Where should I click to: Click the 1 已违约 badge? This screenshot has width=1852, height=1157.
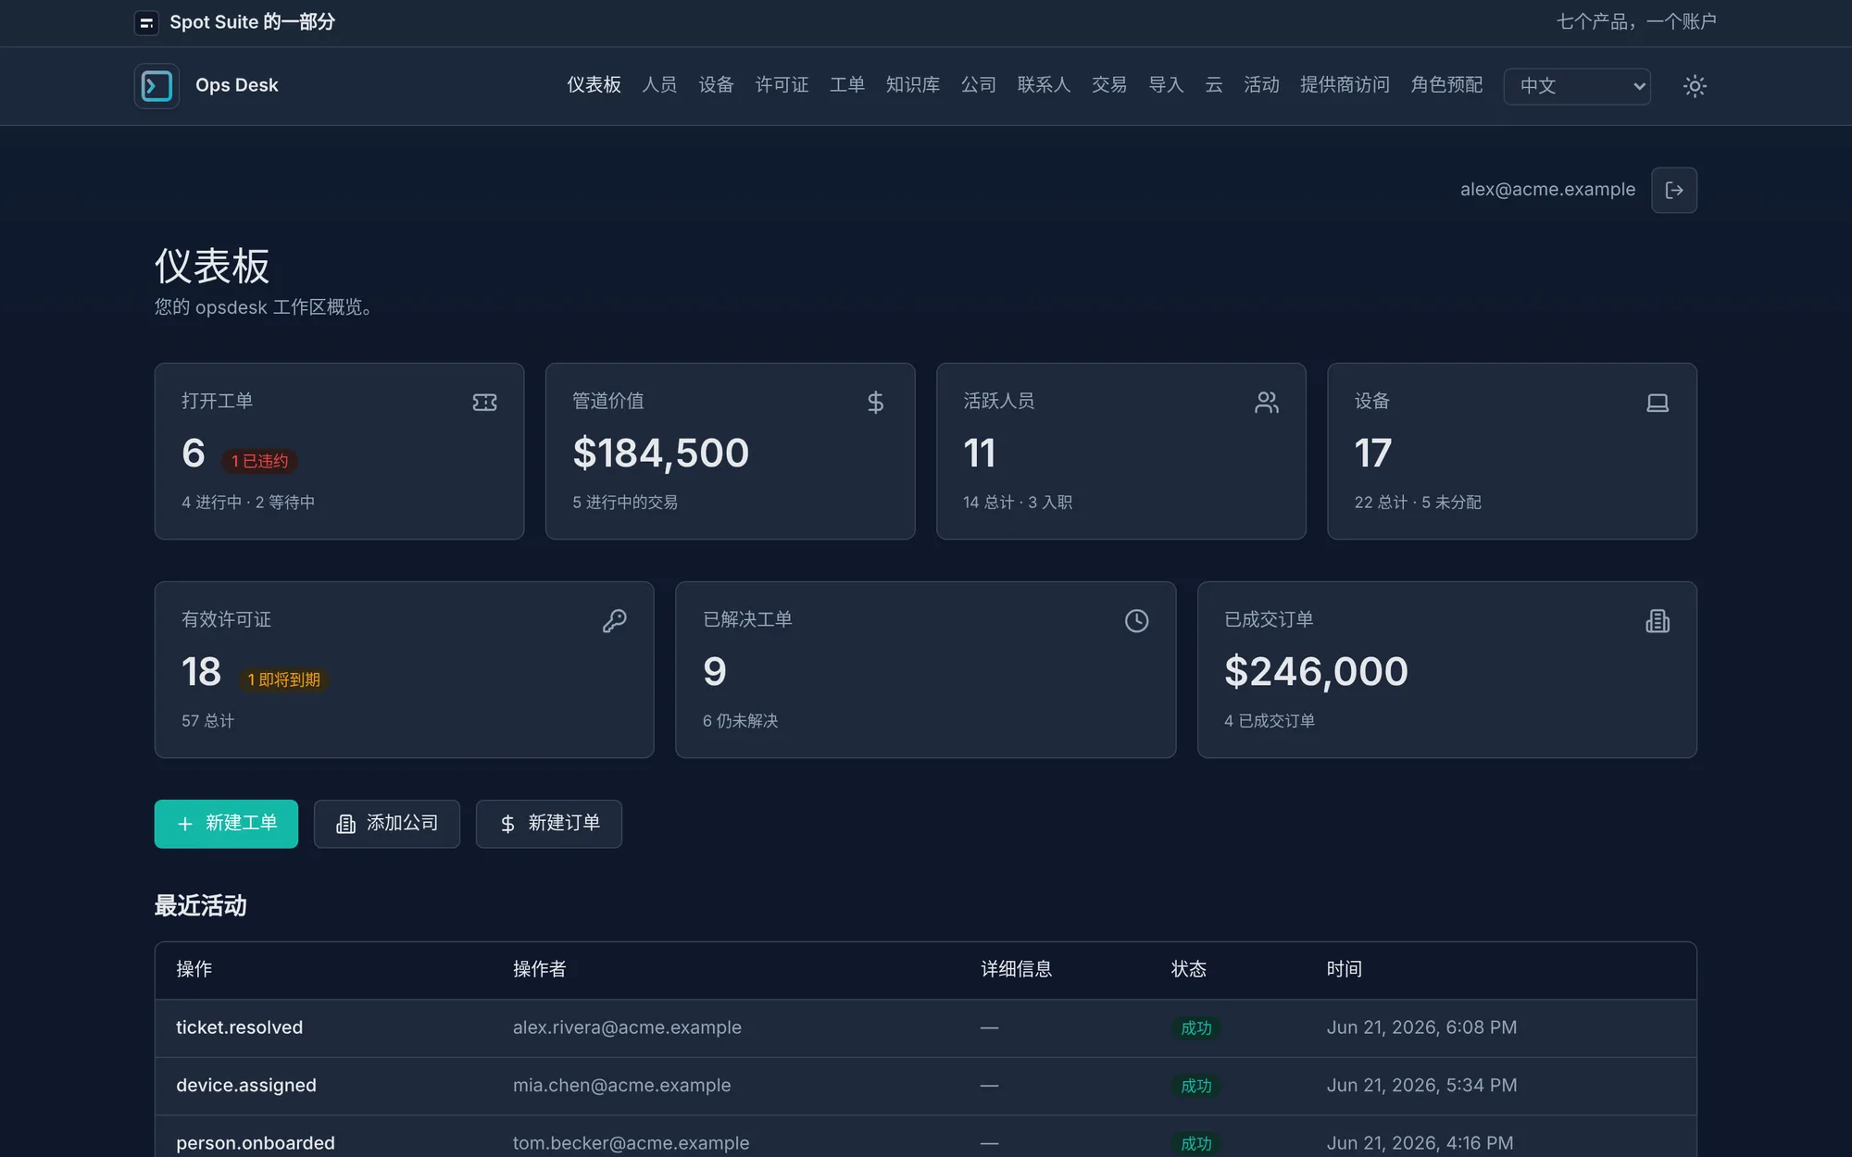[x=259, y=461]
